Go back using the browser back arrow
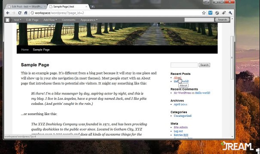This screenshot has height=154, width=260. (8, 13)
